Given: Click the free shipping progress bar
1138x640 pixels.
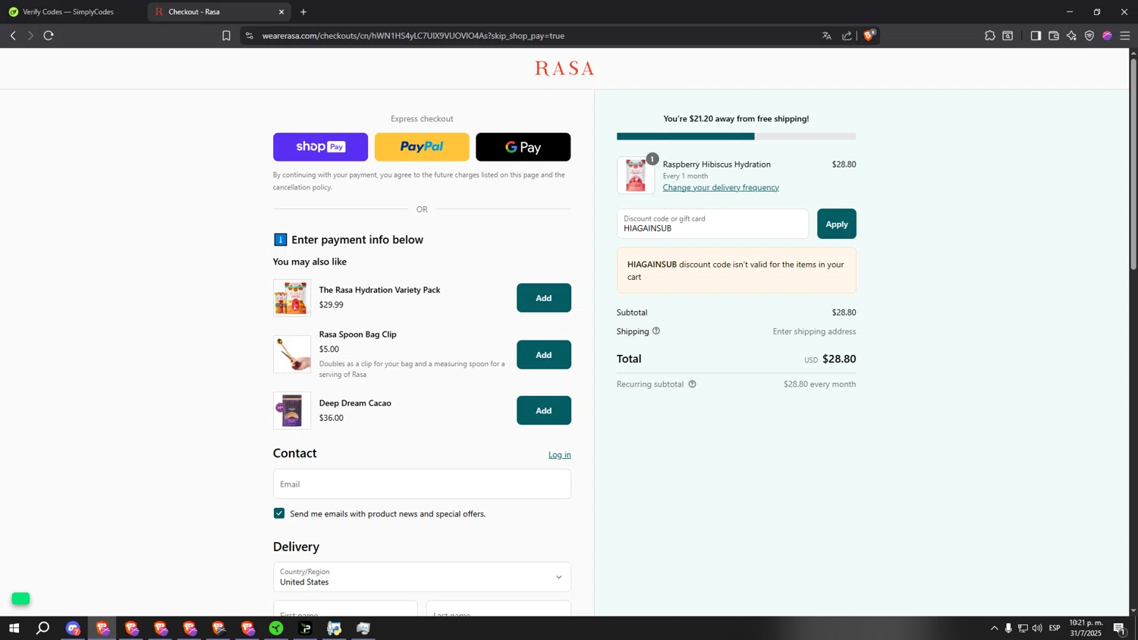Looking at the screenshot, I should (736, 136).
